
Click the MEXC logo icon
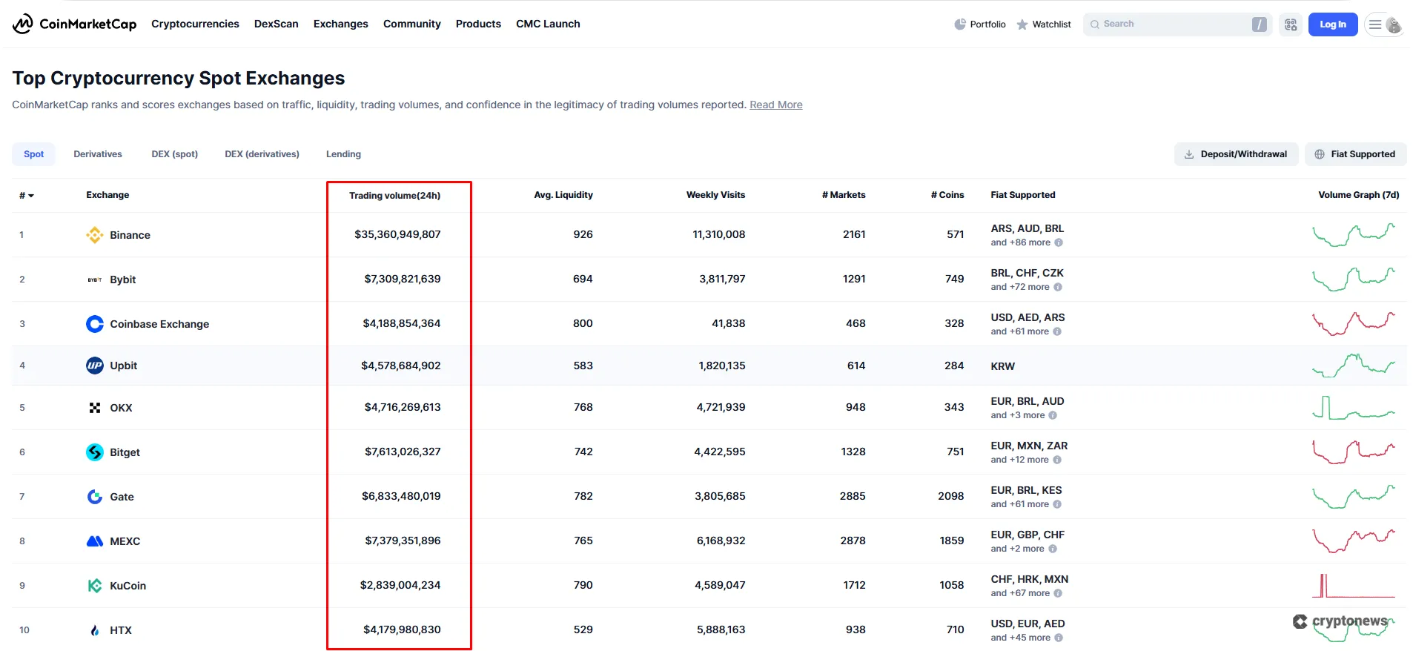[x=95, y=541]
